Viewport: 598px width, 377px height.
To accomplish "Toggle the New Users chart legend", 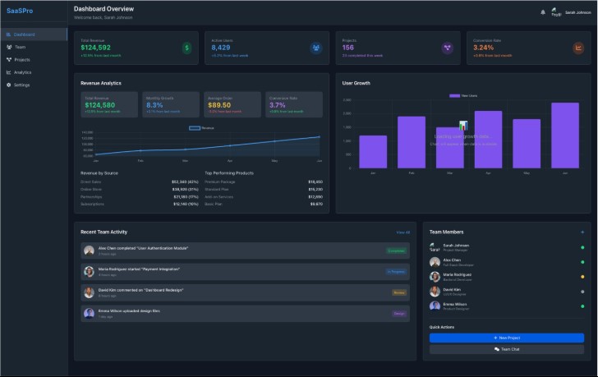I will point(463,95).
